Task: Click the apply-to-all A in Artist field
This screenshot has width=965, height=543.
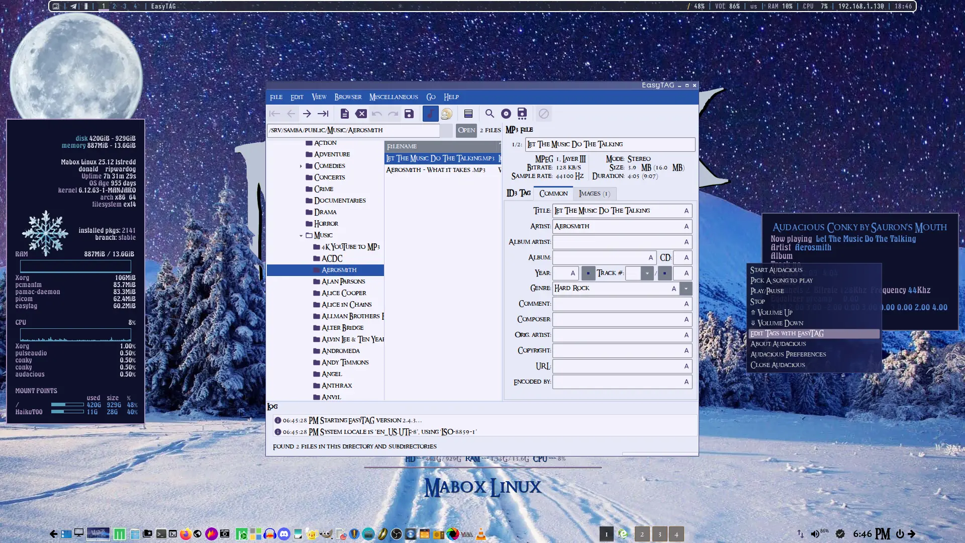Action: click(686, 226)
